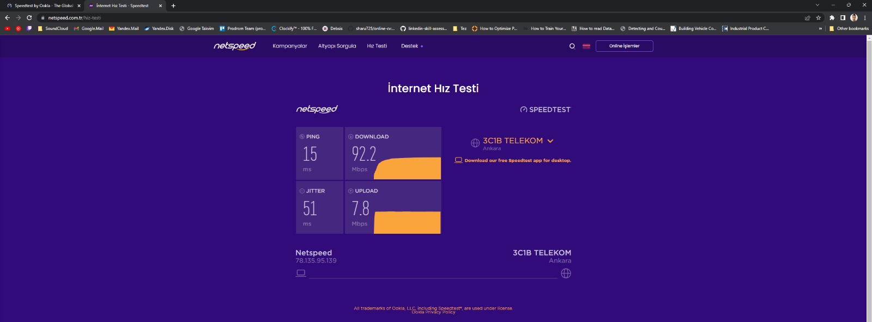Reload the current page

coord(29,17)
